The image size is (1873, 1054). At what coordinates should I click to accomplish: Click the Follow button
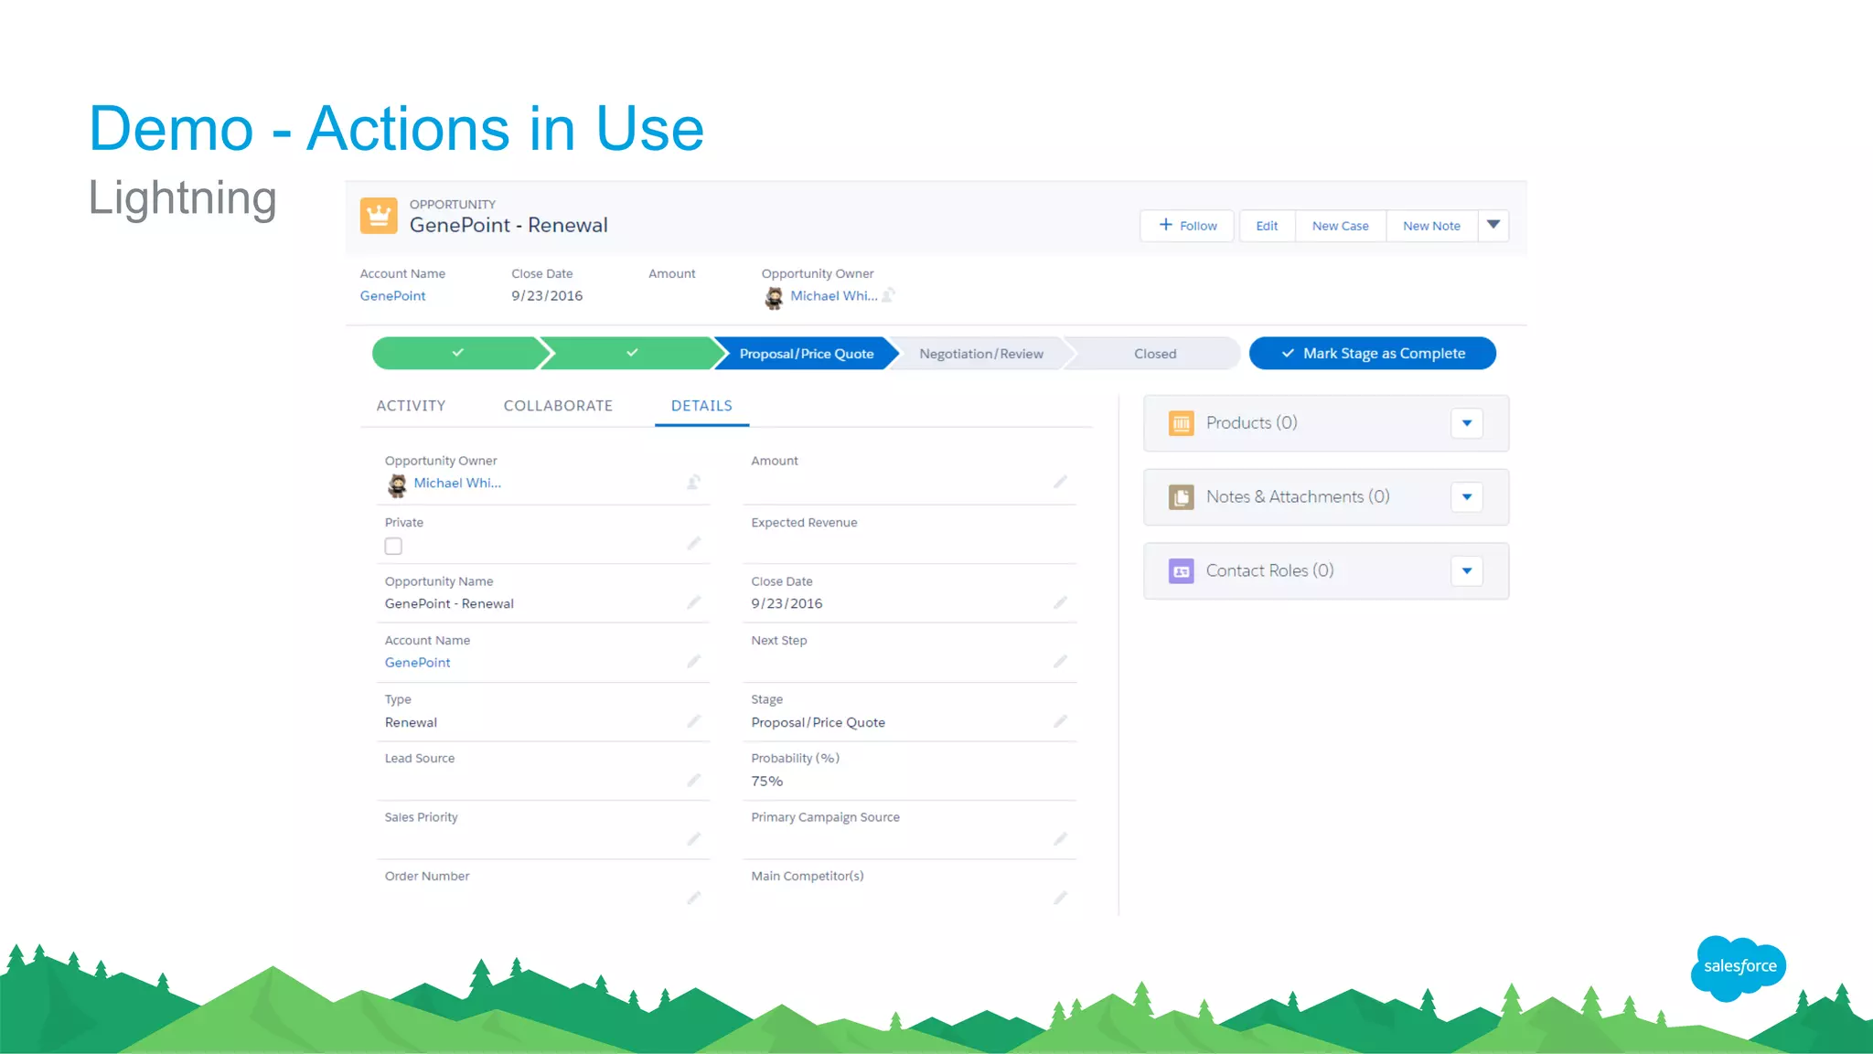1187,226
